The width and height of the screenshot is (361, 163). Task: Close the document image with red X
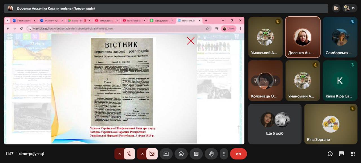pyautogui.click(x=191, y=41)
